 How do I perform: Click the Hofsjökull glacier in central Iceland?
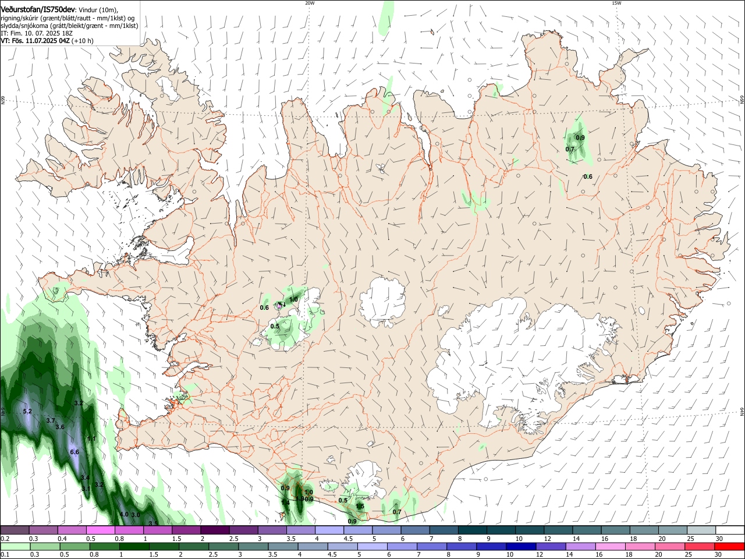tap(382, 303)
